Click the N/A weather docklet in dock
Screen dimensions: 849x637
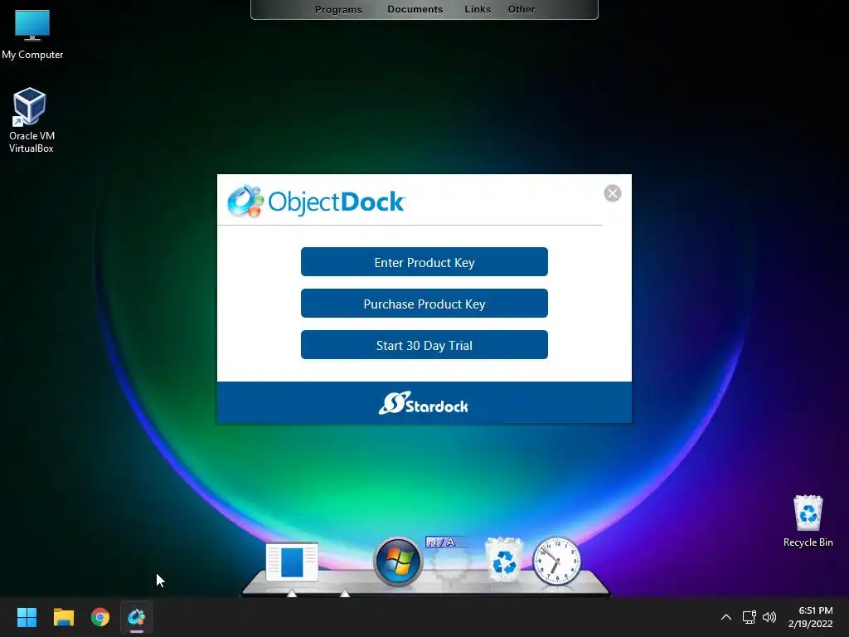tap(449, 560)
